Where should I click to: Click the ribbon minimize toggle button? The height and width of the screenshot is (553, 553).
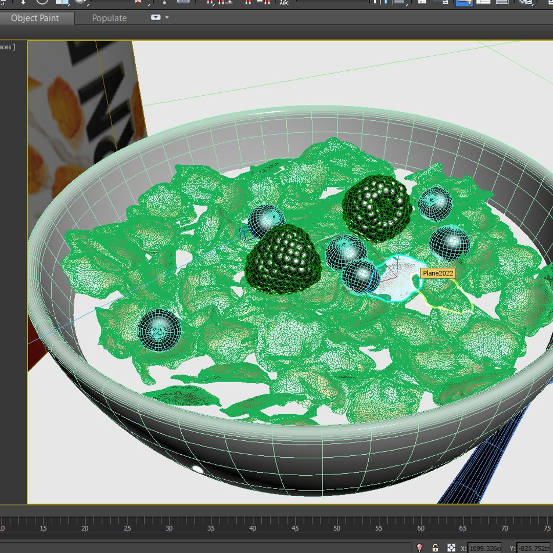tap(156, 17)
